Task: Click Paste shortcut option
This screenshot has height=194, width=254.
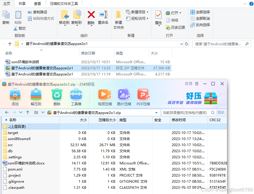Action: coord(41,19)
